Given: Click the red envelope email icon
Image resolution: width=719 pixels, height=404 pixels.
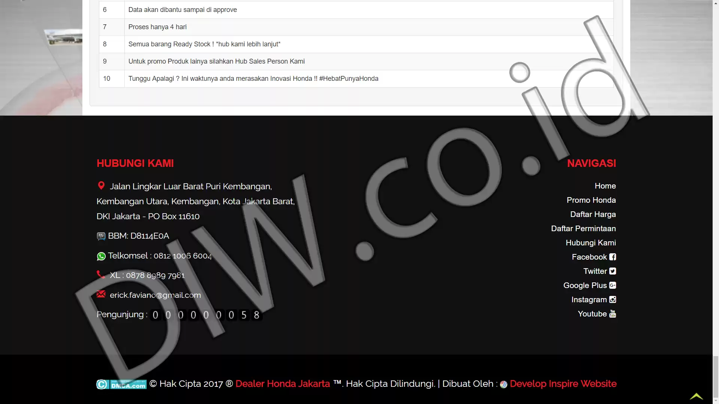Looking at the screenshot, I should pos(101,294).
